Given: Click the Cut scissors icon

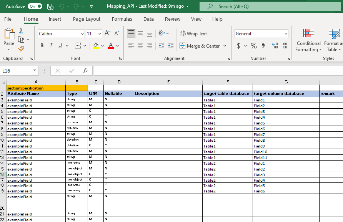Looking at the screenshot, I should pyautogui.click(x=21, y=31).
